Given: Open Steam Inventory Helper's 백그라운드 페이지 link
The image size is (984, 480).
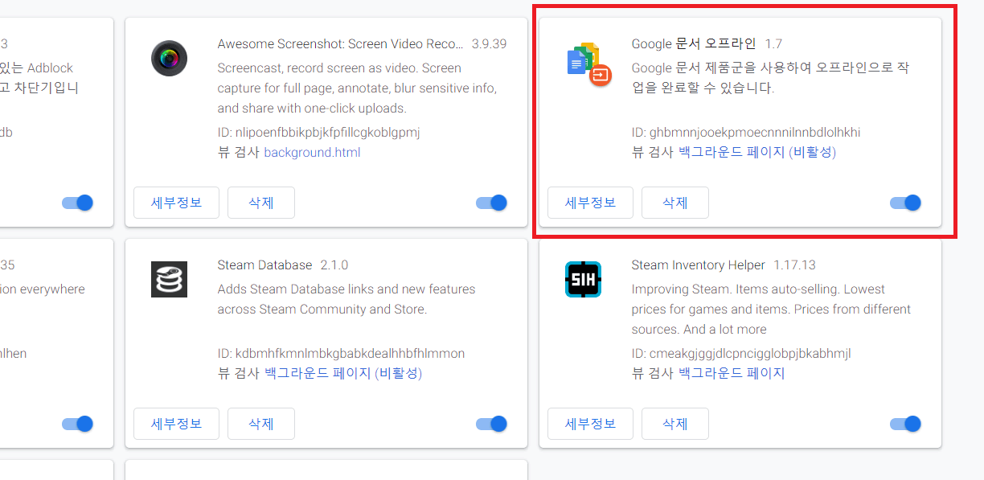Looking at the screenshot, I should pyautogui.click(x=732, y=373).
